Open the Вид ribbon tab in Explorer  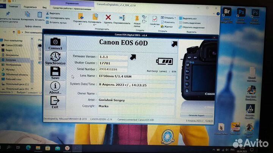click(x=45, y=8)
